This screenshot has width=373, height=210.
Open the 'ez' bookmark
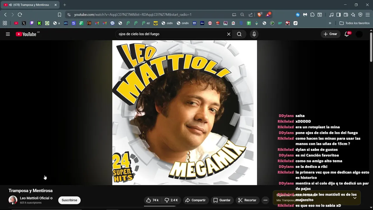click(x=146, y=23)
